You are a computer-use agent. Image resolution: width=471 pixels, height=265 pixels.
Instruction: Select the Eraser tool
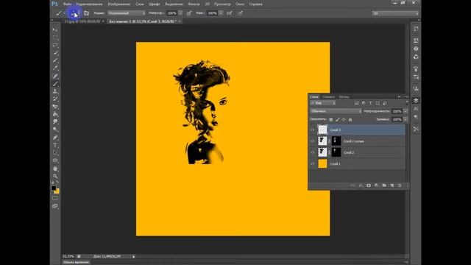click(x=55, y=107)
